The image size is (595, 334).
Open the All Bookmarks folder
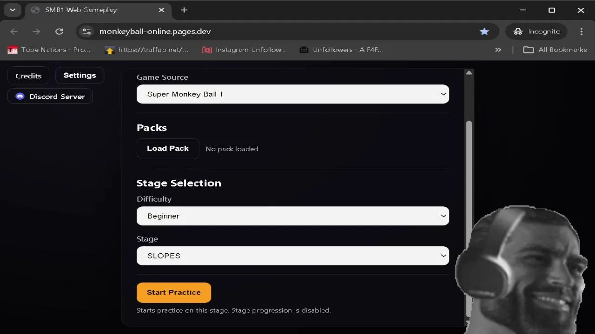(555, 50)
